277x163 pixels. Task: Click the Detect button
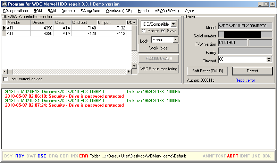pos(252,71)
